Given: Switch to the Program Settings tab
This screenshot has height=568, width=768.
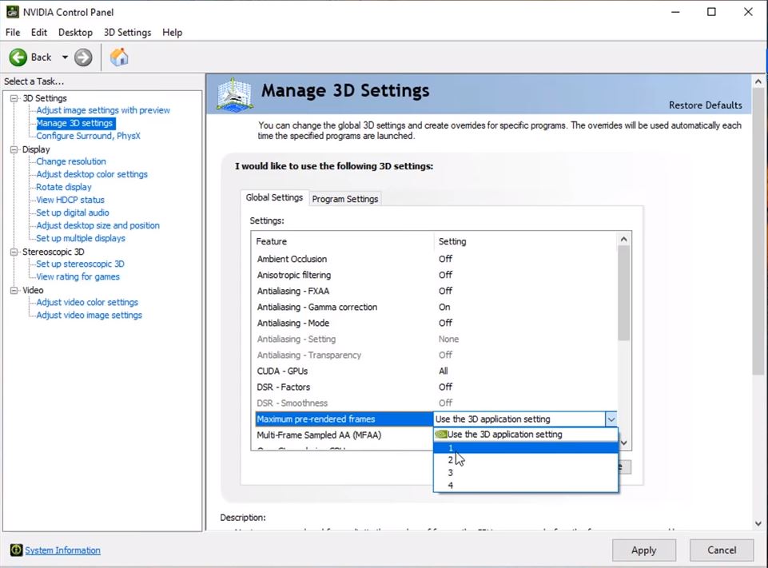Looking at the screenshot, I should 344,199.
